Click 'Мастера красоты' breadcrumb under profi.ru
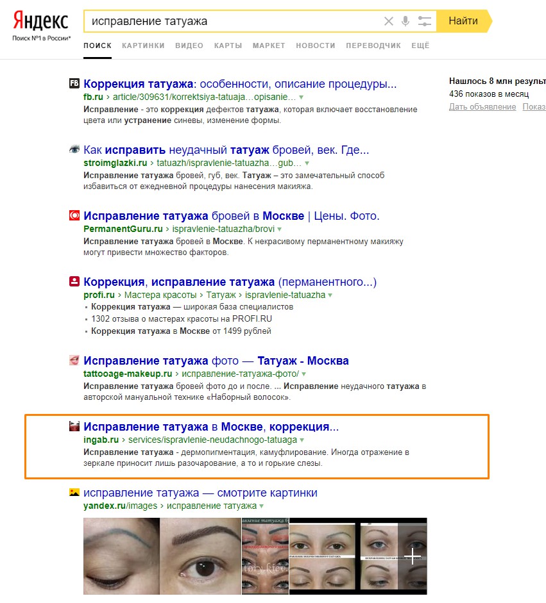The width and height of the screenshot is (546, 603). (160, 295)
